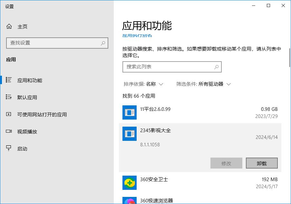Click the 2345影视大全 app name
Viewport: 291px width, 204px height.
coord(155,130)
